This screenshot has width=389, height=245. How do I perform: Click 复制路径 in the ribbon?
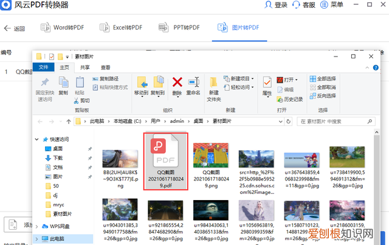coord(105,79)
